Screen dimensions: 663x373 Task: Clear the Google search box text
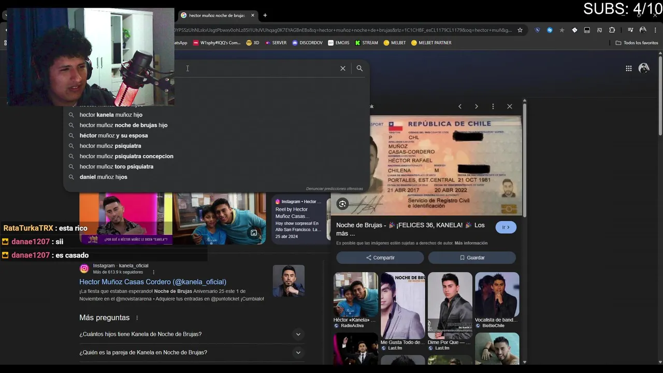[343, 68]
